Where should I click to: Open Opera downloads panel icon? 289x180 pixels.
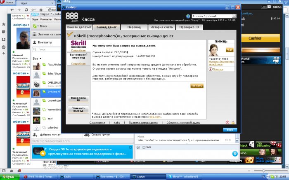[x=3, y=40]
